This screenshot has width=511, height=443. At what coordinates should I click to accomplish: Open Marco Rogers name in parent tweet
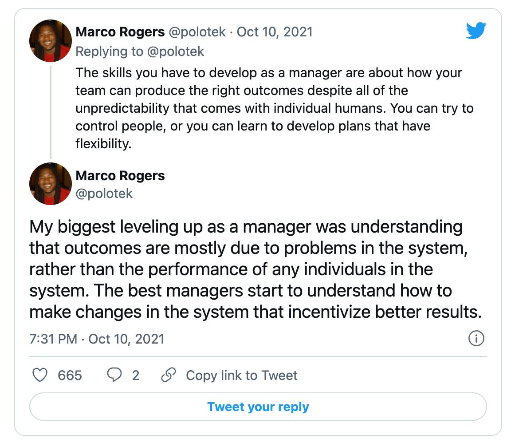coord(120,32)
